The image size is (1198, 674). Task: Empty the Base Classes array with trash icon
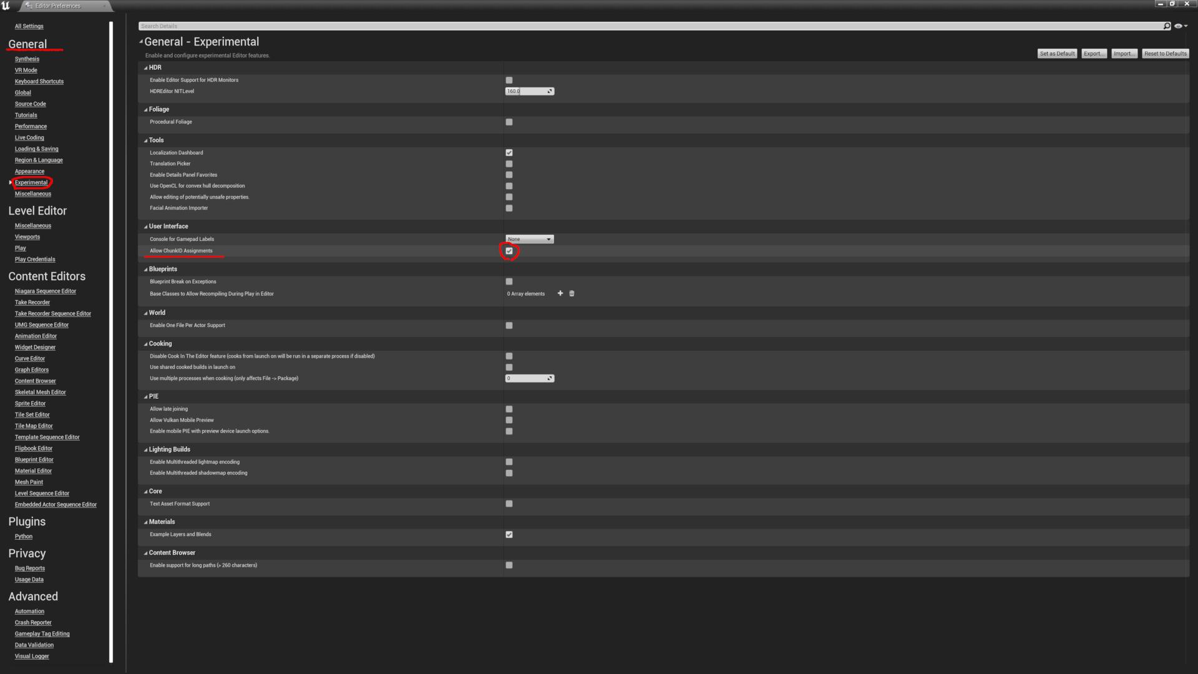tap(572, 293)
